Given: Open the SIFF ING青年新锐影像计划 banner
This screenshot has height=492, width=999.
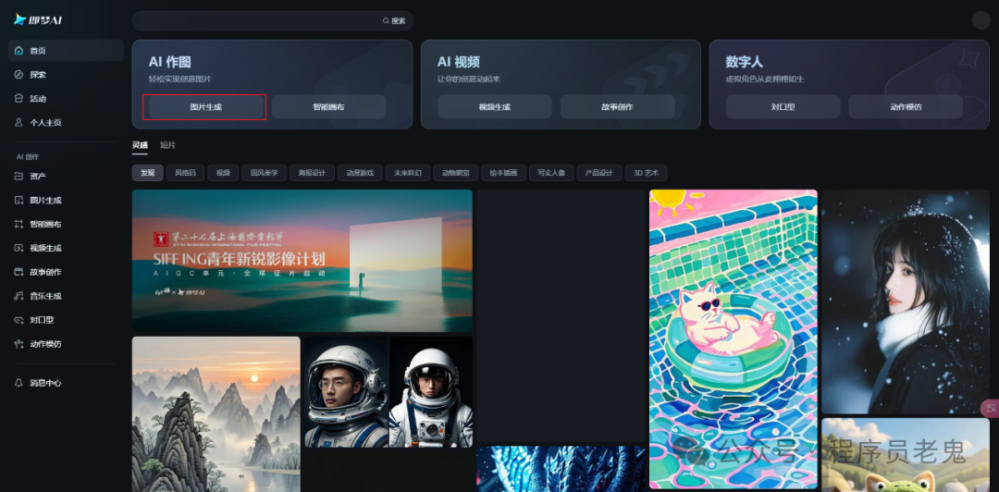Looking at the screenshot, I should coord(302,260).
